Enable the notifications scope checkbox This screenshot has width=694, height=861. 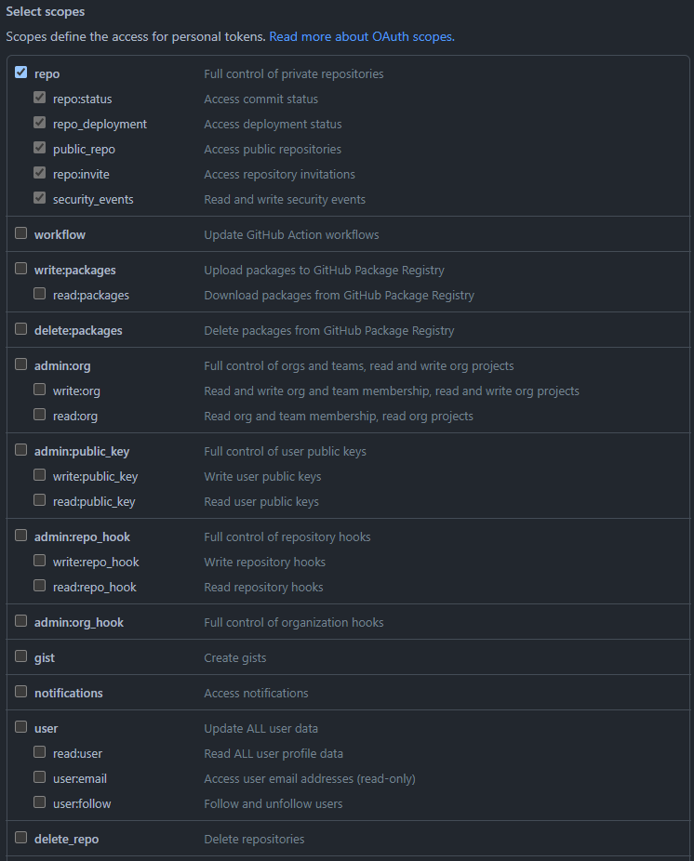click(21, 692)
